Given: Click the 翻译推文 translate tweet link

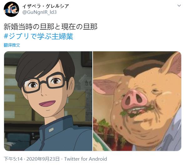Looking at the screenshot, I should (12, 45).
